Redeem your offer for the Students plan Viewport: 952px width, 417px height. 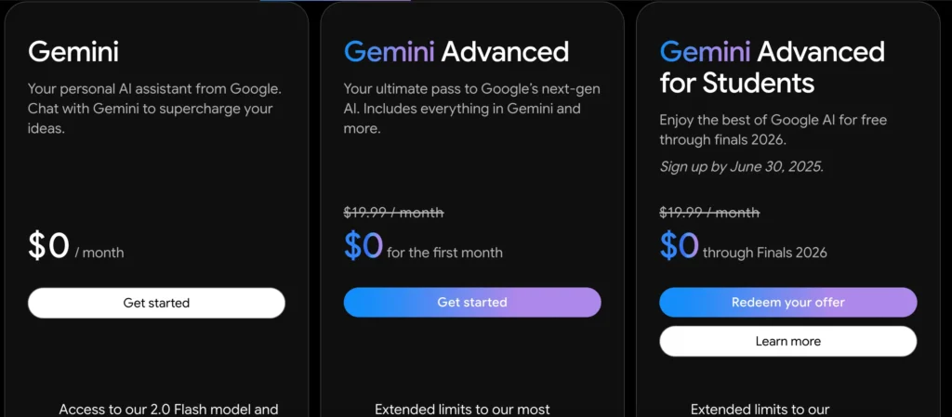[x=788, y=303]
